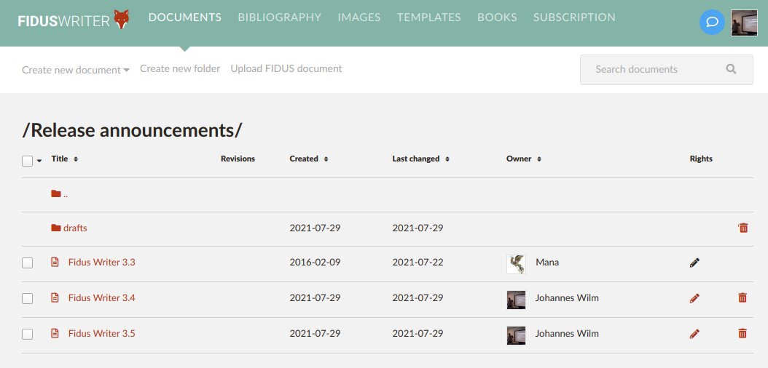Image resolution: width=768 pixels, height=368 pixels.
Task: Switch to the Bibliography tab
Action: (x=280, y=17)
